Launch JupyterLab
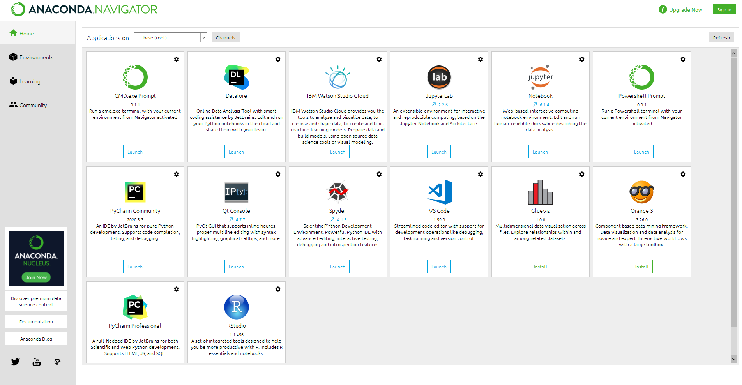The width and height of the screenshot is (742, 385). tap(439, 152)
